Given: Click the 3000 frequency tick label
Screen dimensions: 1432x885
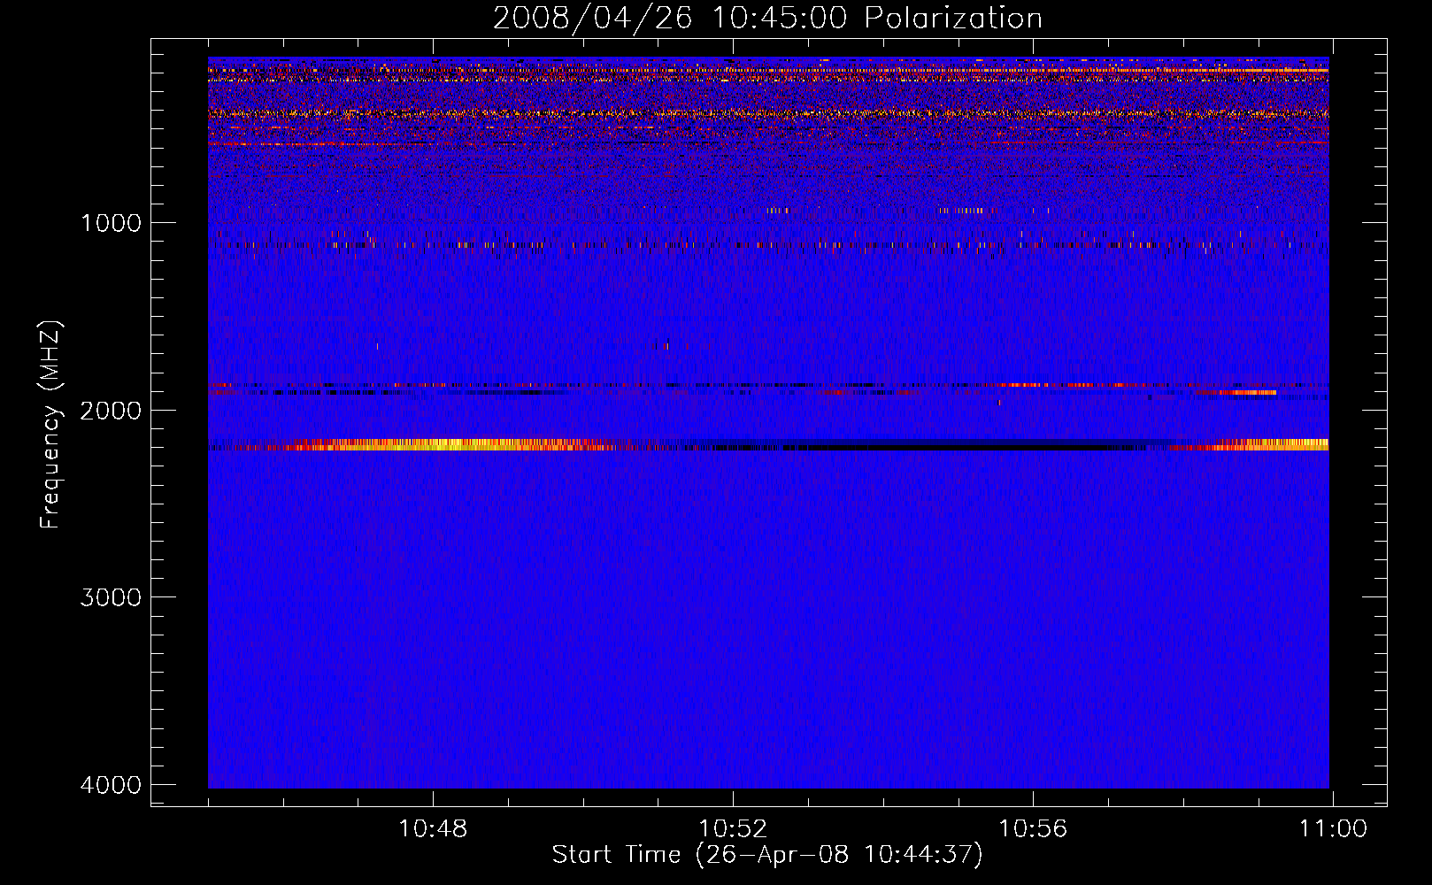Looking at the screenshot, I should coord(111,597).
